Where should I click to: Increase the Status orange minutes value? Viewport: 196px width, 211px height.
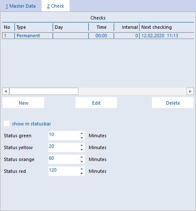(81, 157)
